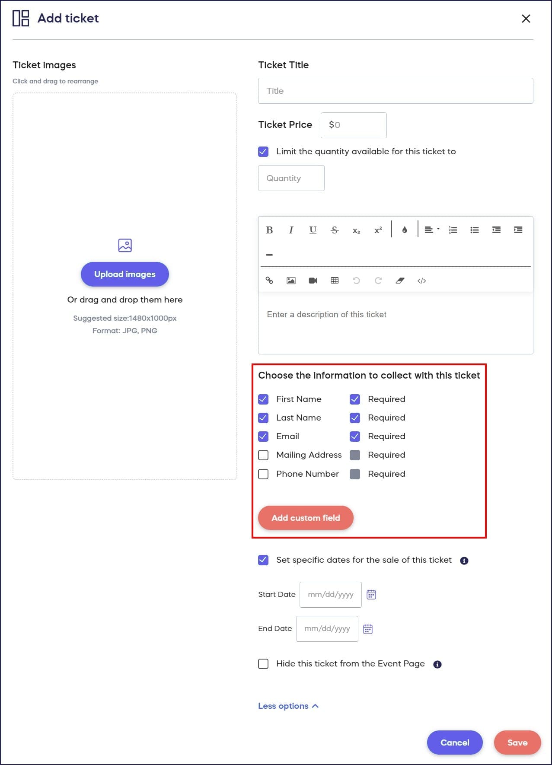The image size is (552, 765).
Task: Click the strikethrough formatting icon
Action: [x=335, y=230]
